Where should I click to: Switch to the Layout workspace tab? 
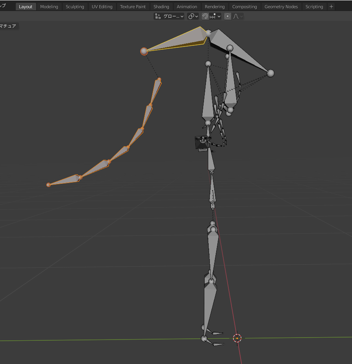(x=26, y=7)
